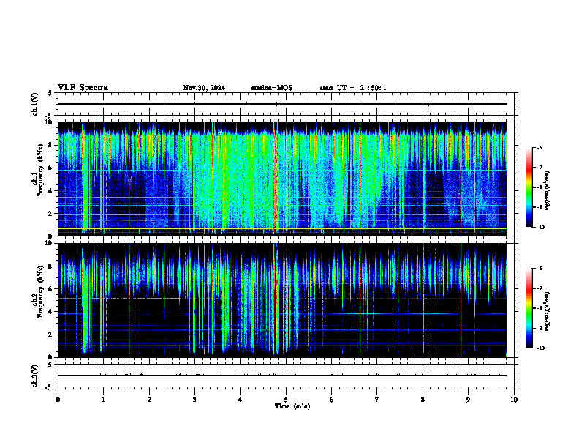Click the "ch.1(V)" waveform axis label
Image resolution: width=579 pixels, height=448 pixels.
click(35, 104)
